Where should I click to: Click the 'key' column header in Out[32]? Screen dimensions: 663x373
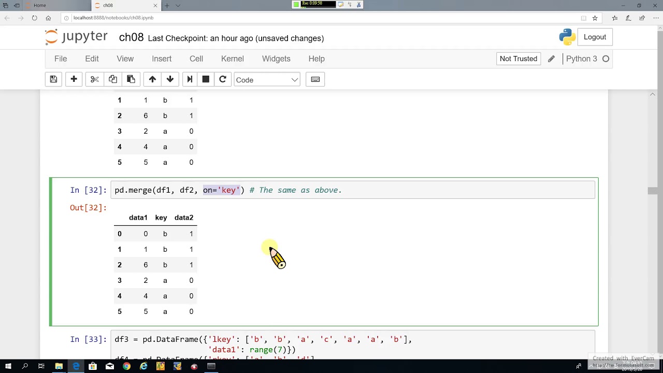161,218
